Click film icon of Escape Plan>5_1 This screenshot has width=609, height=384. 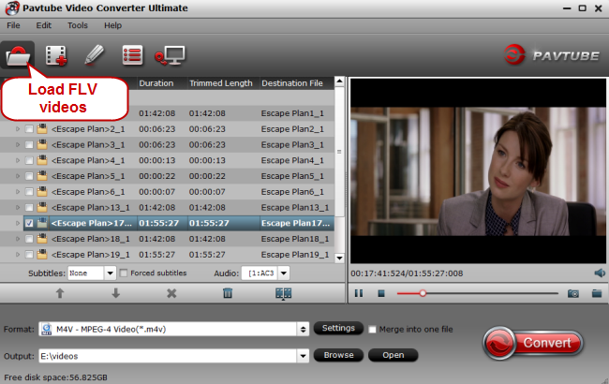pos(42,176)
